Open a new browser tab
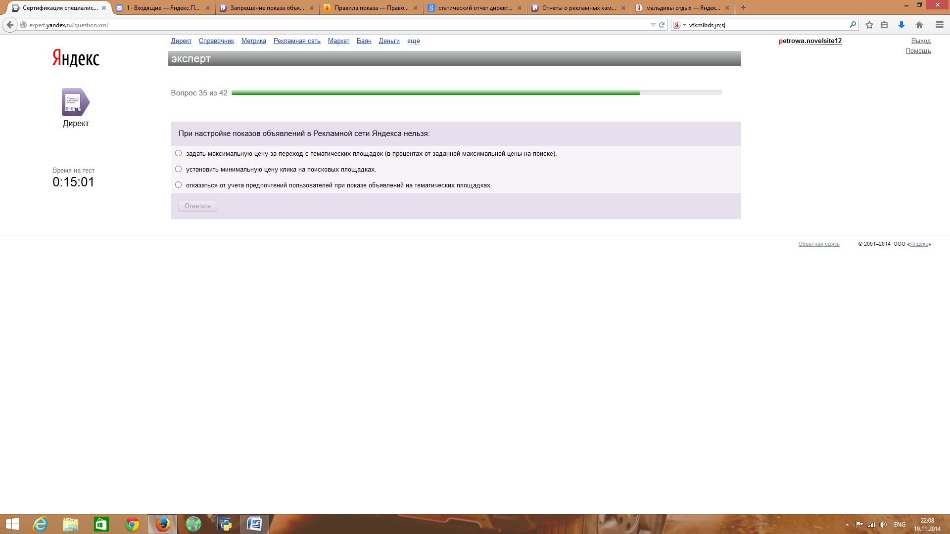This screenshot has height=534, width=950. point(743,8)
